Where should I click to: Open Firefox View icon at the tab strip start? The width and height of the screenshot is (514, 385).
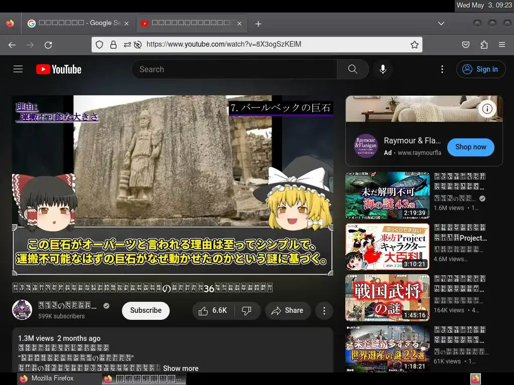point(10,23)
